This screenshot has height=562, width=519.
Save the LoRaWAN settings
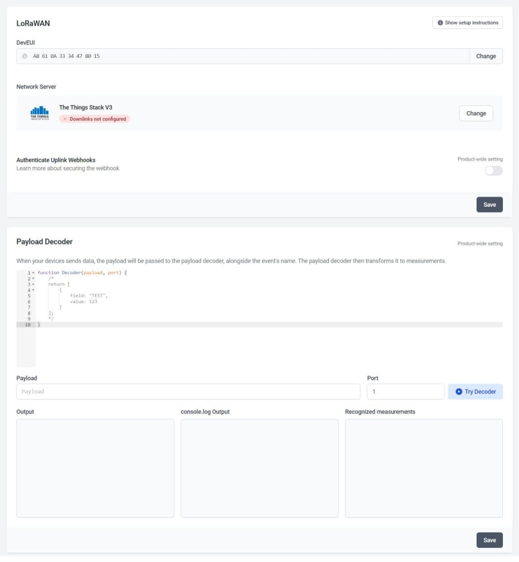point(489,204)
